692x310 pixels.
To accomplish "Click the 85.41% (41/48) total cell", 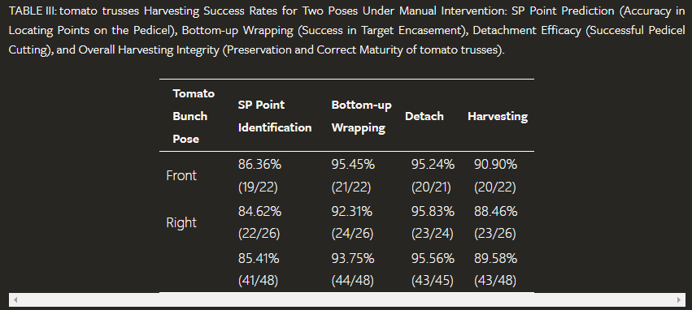I will coord(259,269).
